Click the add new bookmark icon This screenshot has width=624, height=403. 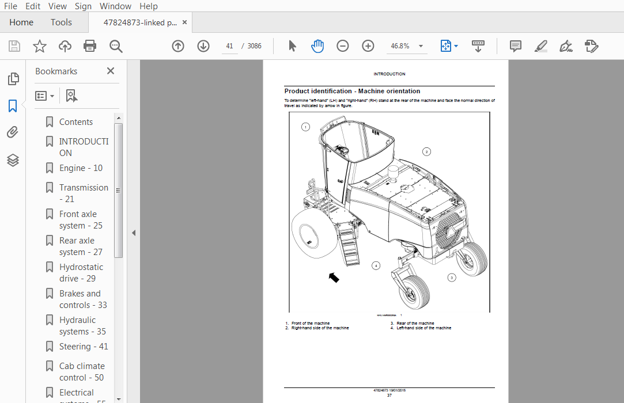[x=71, y=96]
